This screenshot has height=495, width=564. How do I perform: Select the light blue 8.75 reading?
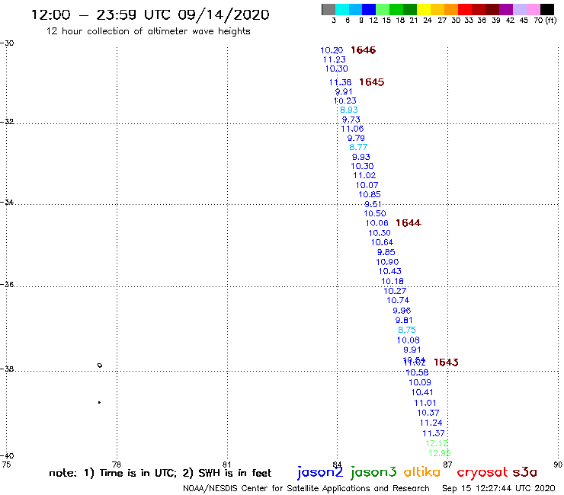coord(407,330)
